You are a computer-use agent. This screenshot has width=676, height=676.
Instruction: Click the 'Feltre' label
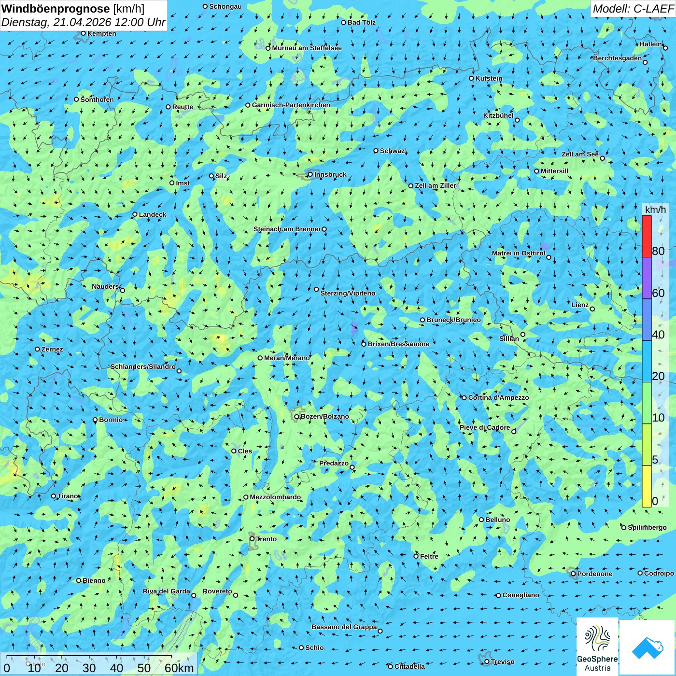pyautogui.click(x=429, y=556)
